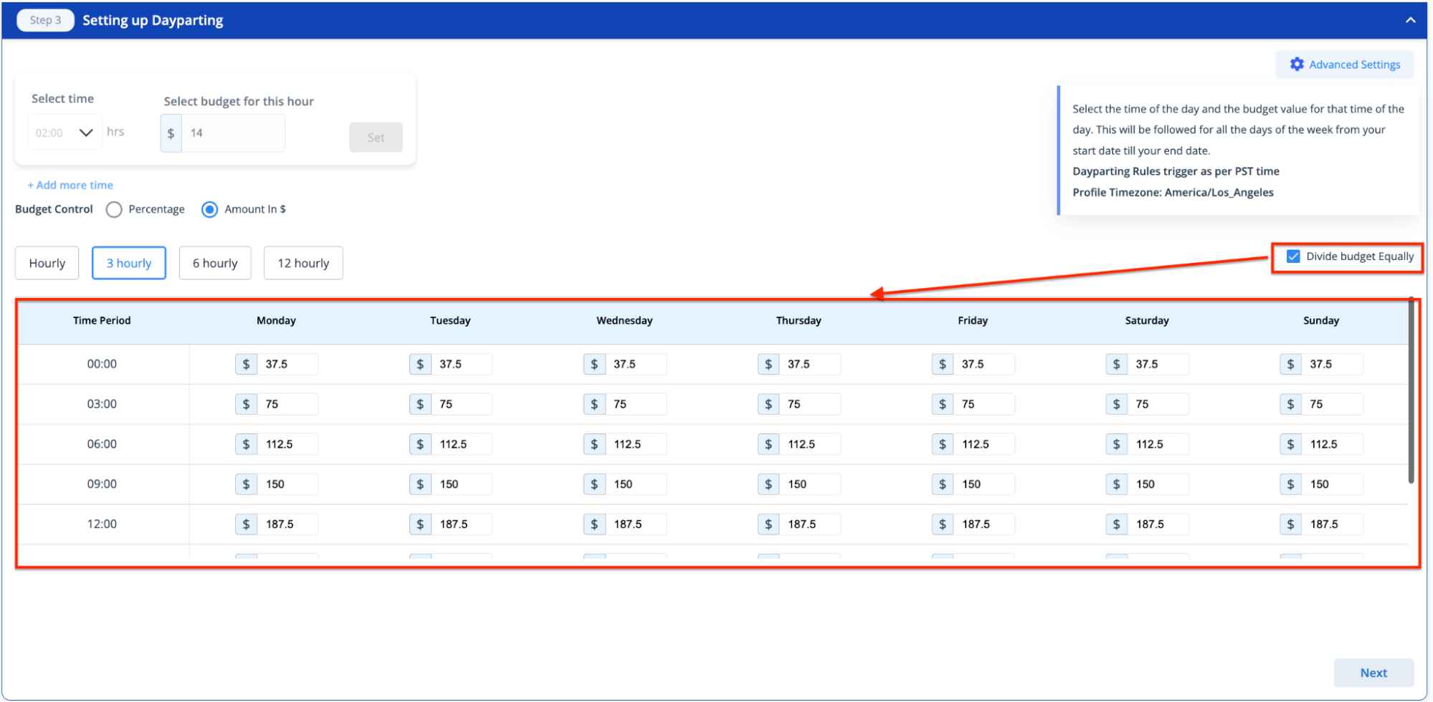Uncheck Divide budget Equally checkbox
The width and height of the screenshot is (1433, 702).
(1293, 256)
